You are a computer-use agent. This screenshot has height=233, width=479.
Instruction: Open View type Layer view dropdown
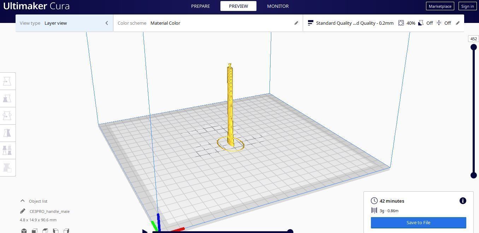[64, 23]
